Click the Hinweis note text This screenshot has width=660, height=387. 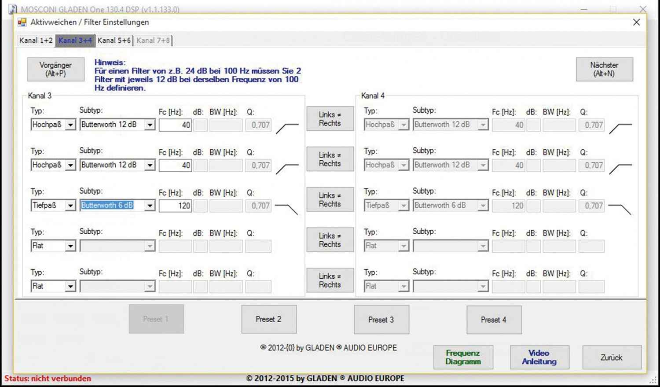pyautogui.click(x=198, y=75)
